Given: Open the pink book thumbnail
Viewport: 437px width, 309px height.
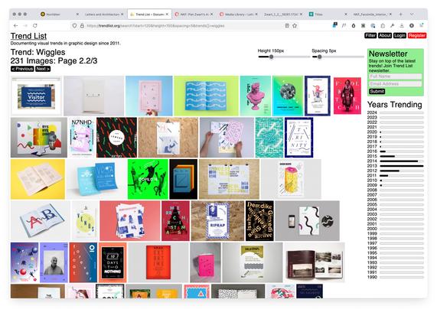Looking at the screenshot, I should point(205,262).
